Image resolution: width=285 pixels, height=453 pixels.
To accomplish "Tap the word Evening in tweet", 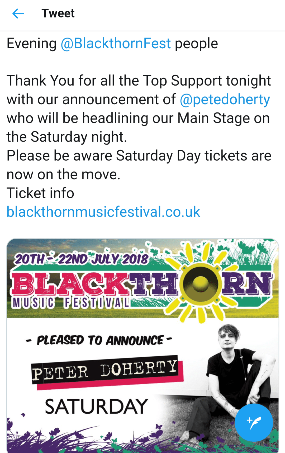I will tap(32, 44).
